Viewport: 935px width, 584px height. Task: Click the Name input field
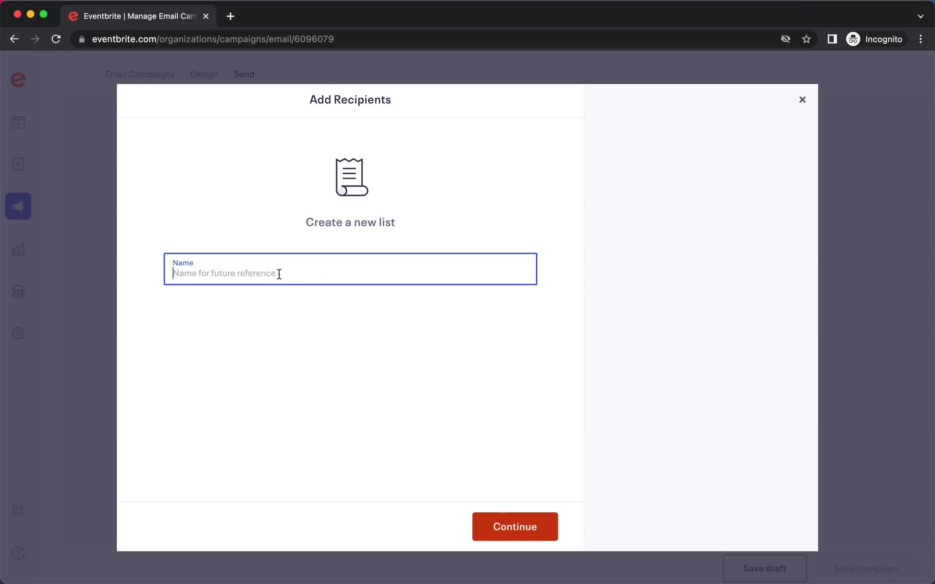[x=350, y=269]
